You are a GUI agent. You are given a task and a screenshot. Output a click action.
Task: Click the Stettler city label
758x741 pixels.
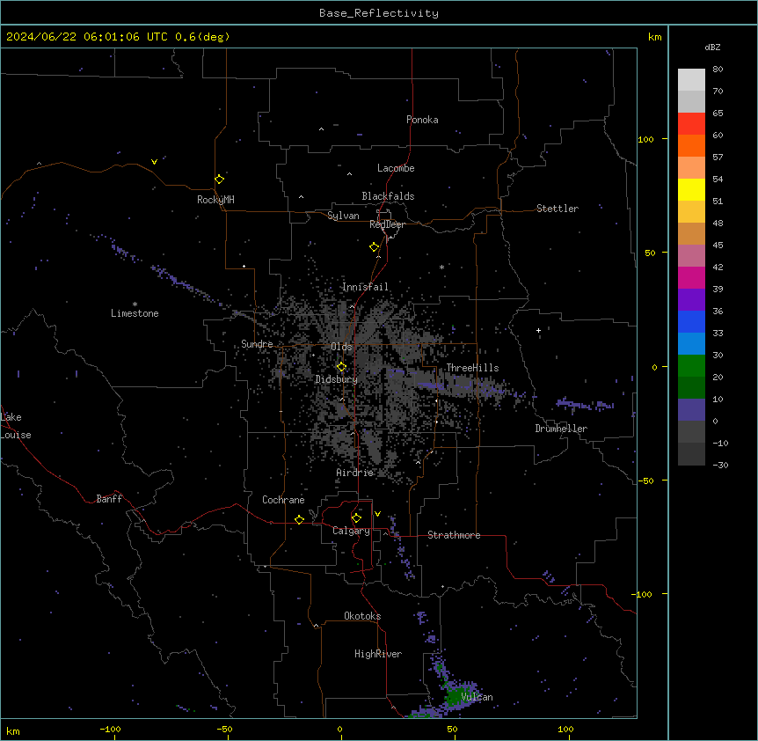(x=558, y=209)
